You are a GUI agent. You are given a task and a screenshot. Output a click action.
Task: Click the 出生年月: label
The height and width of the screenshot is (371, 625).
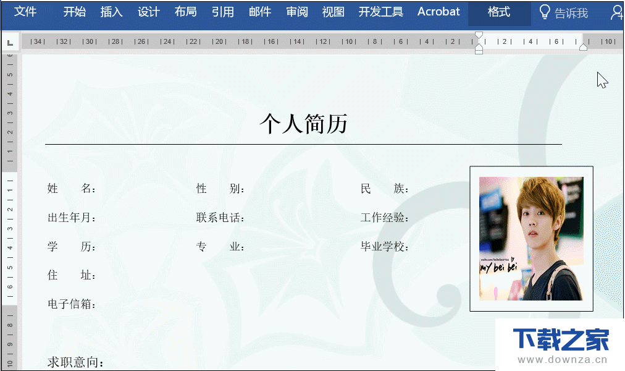pos(72,218)
